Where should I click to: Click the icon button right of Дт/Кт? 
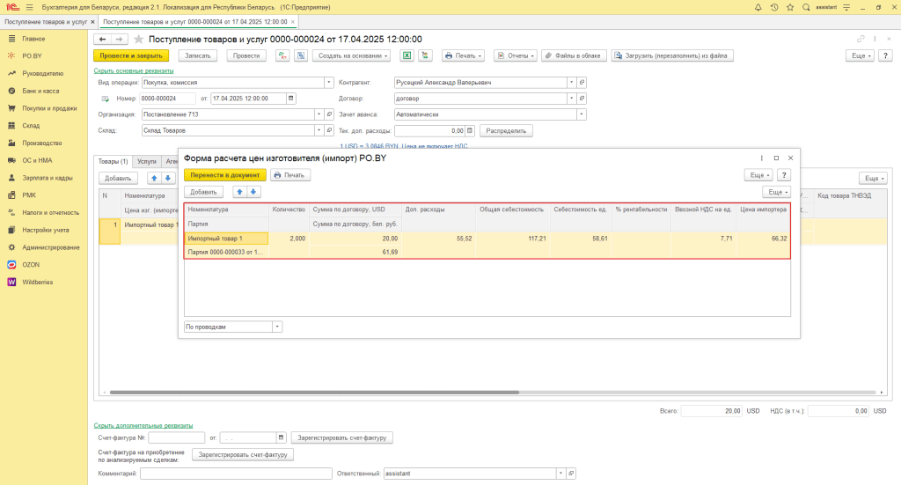coord(301,55)
